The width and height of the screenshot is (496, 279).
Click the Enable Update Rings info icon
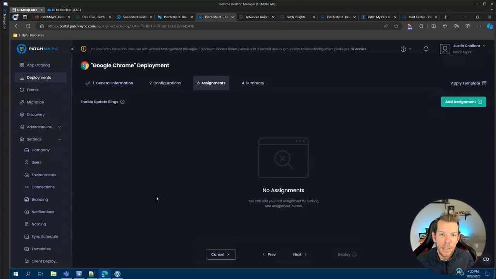click(x=122, y=102)
